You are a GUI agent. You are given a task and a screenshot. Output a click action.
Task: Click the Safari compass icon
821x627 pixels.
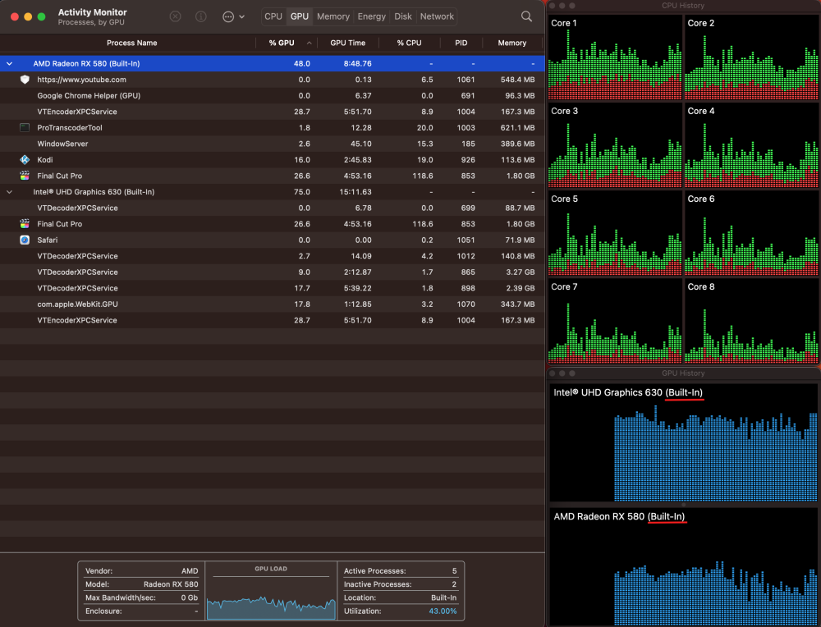tap(25, 240)
